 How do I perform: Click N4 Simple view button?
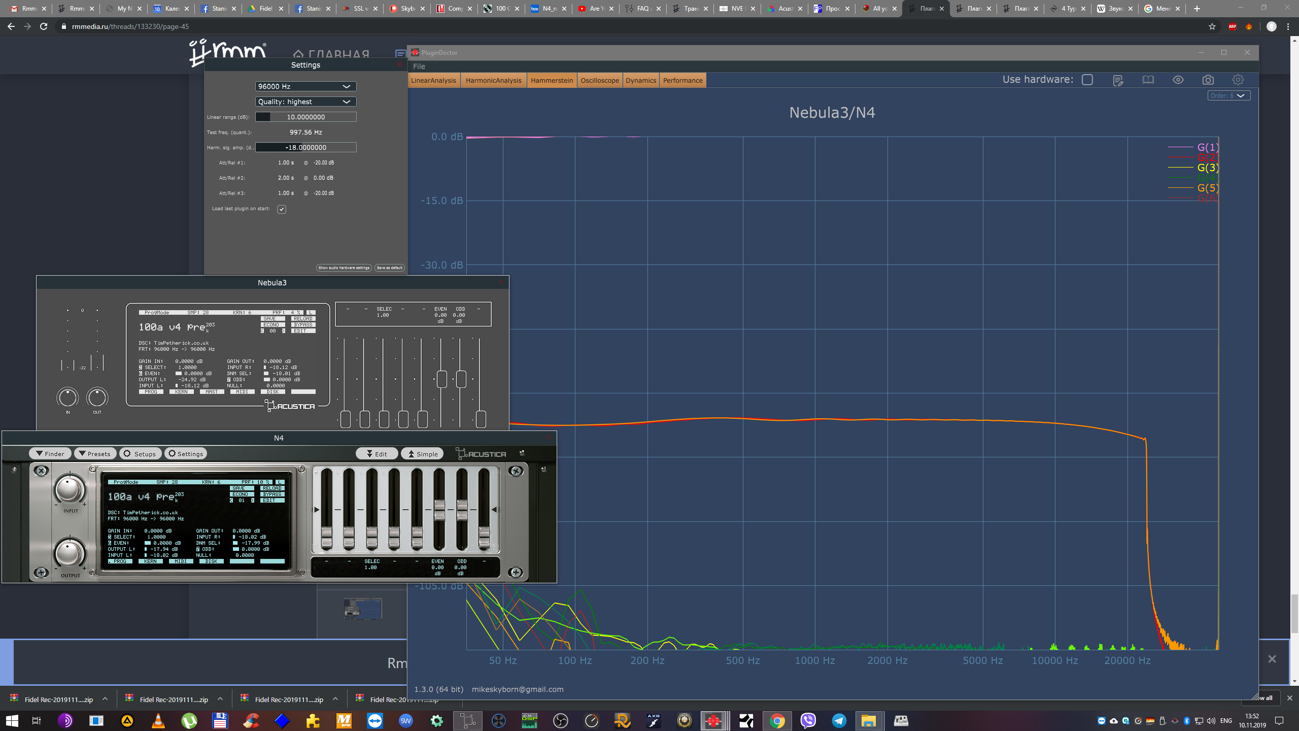coord(424,453)
